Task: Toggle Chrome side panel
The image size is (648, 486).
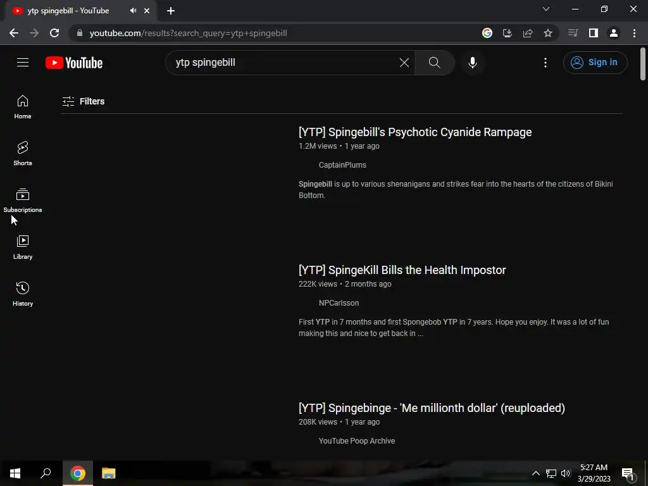Action: pos(594,33)
